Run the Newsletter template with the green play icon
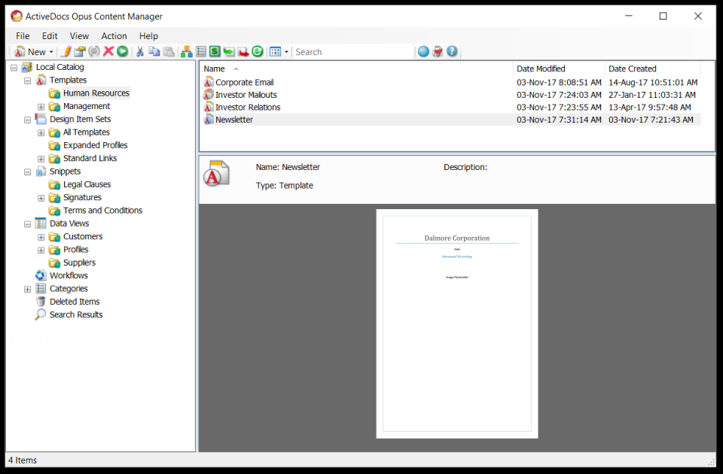This screenshot has width=723, height=474. point(122,51)
